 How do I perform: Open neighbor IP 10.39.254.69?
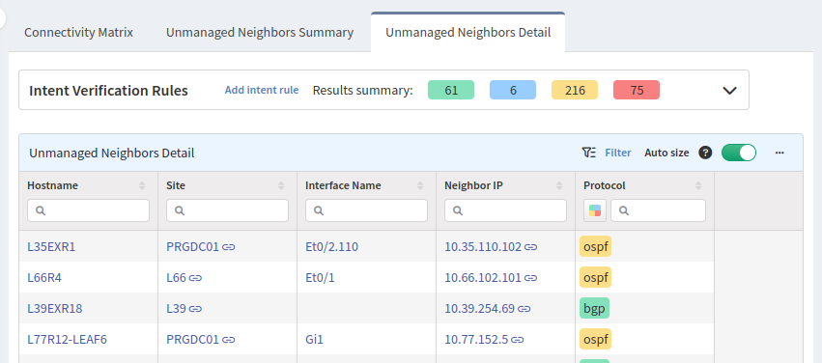coord(480,308)
